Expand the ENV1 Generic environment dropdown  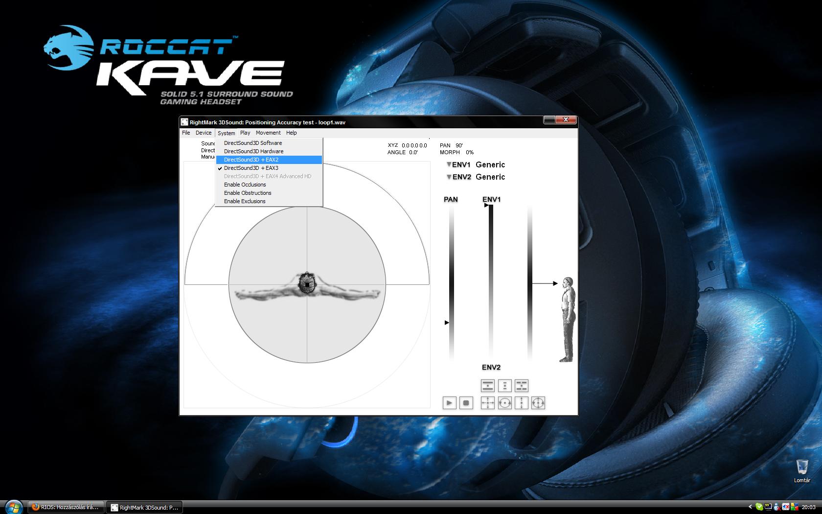click(449, 164)
